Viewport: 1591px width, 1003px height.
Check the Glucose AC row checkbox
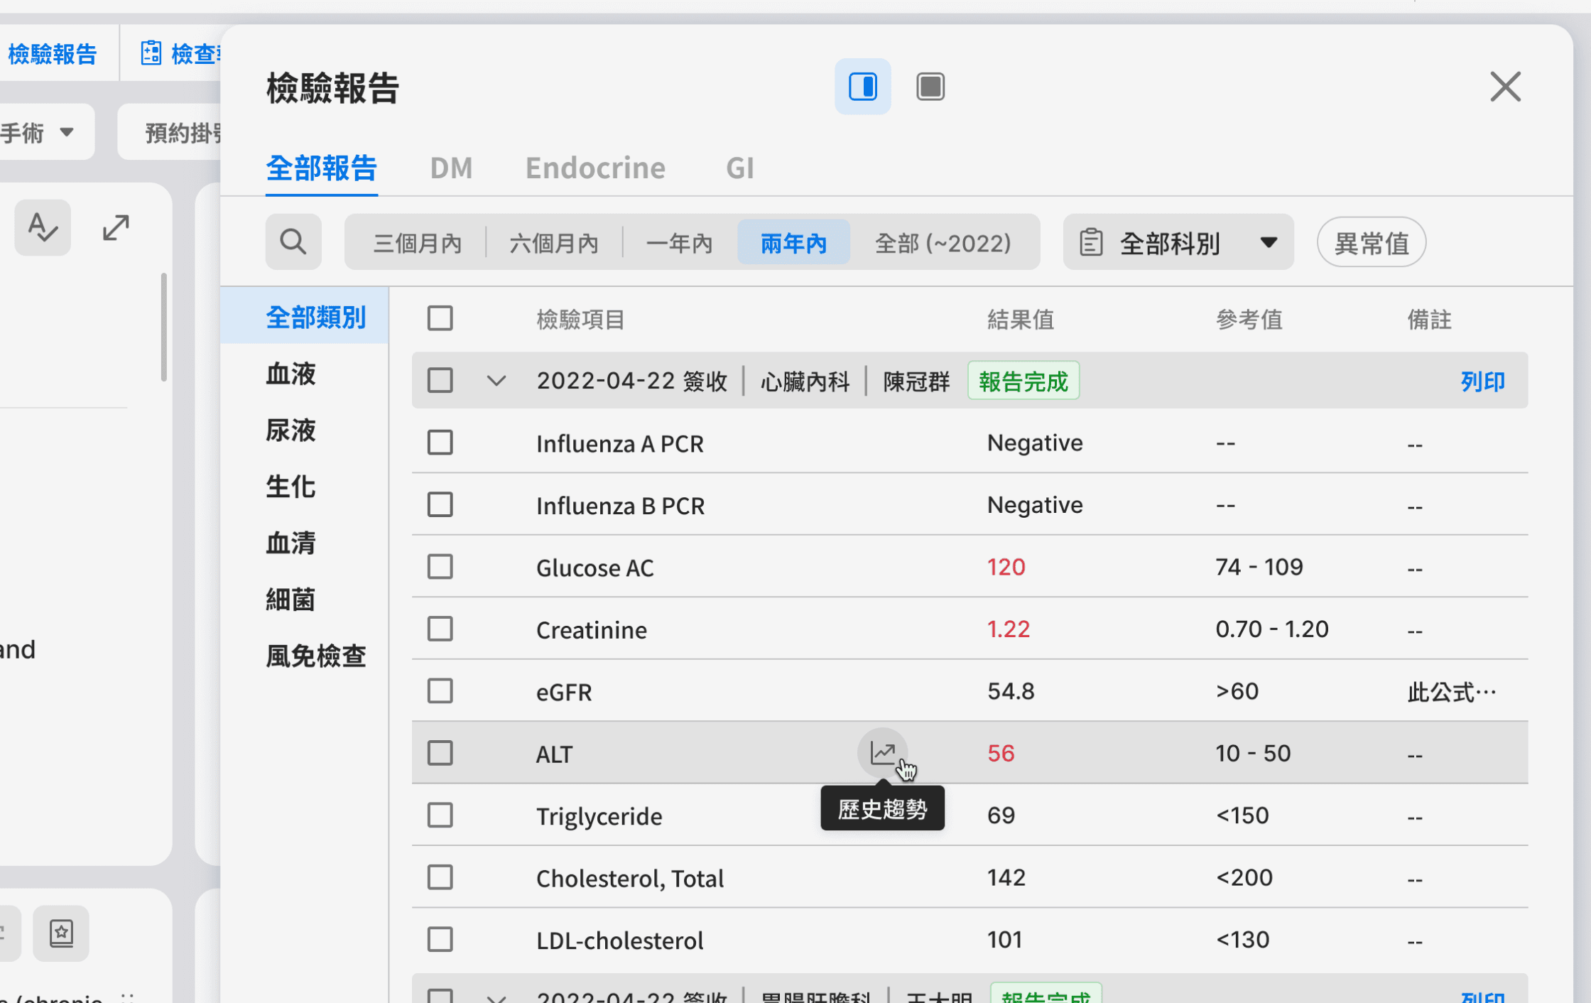(x=440, y=567)
